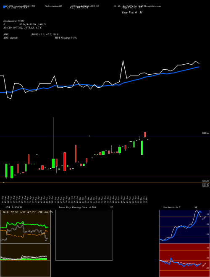Click the blue 12 Day legend square
Screen dimensions: 210x277
click(x=4, y=7)
